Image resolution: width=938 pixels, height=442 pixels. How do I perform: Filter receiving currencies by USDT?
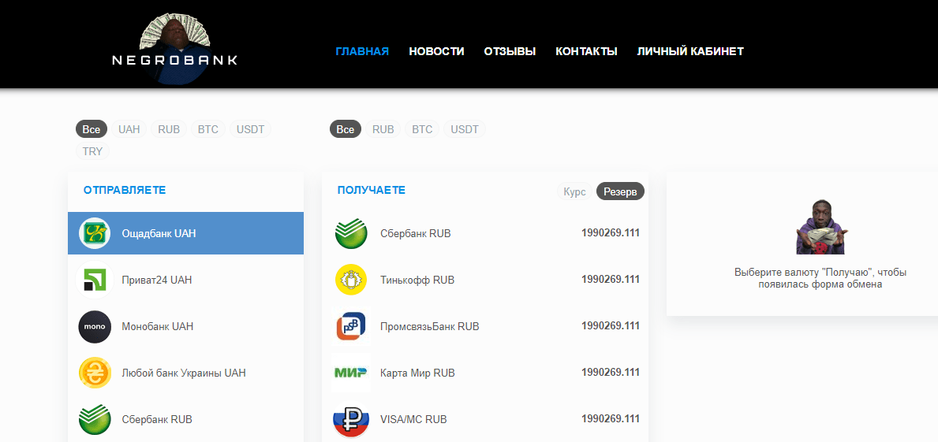(x=465, y=129)
